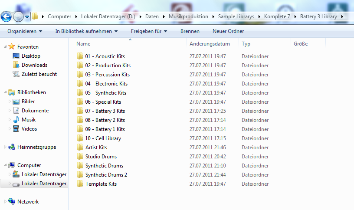Screen dimensions: 354x210
Task: Click the folder icon of 05 - Synthetic Kits
Action: point(80,92)
